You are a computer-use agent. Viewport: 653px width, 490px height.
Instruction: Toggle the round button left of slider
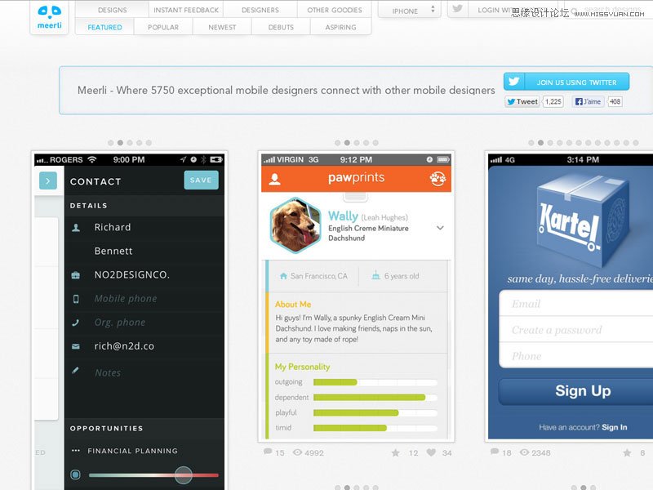click(75, 474)
